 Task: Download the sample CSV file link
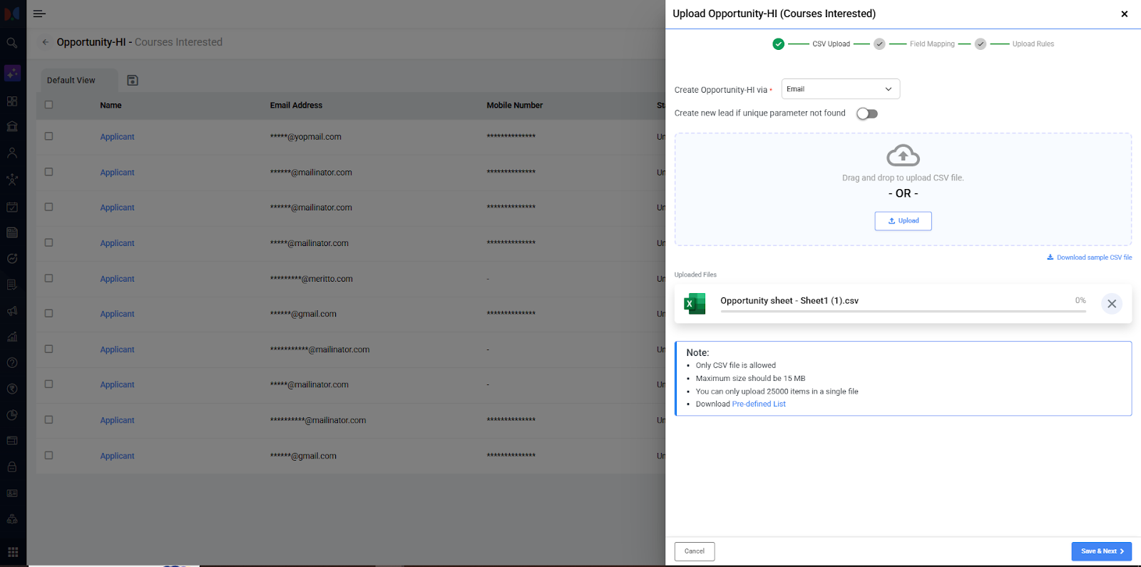click(1093, 257)
